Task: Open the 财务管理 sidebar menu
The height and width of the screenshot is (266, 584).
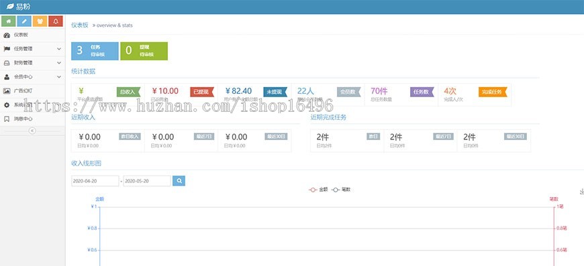Action: [x=32, y=63]
